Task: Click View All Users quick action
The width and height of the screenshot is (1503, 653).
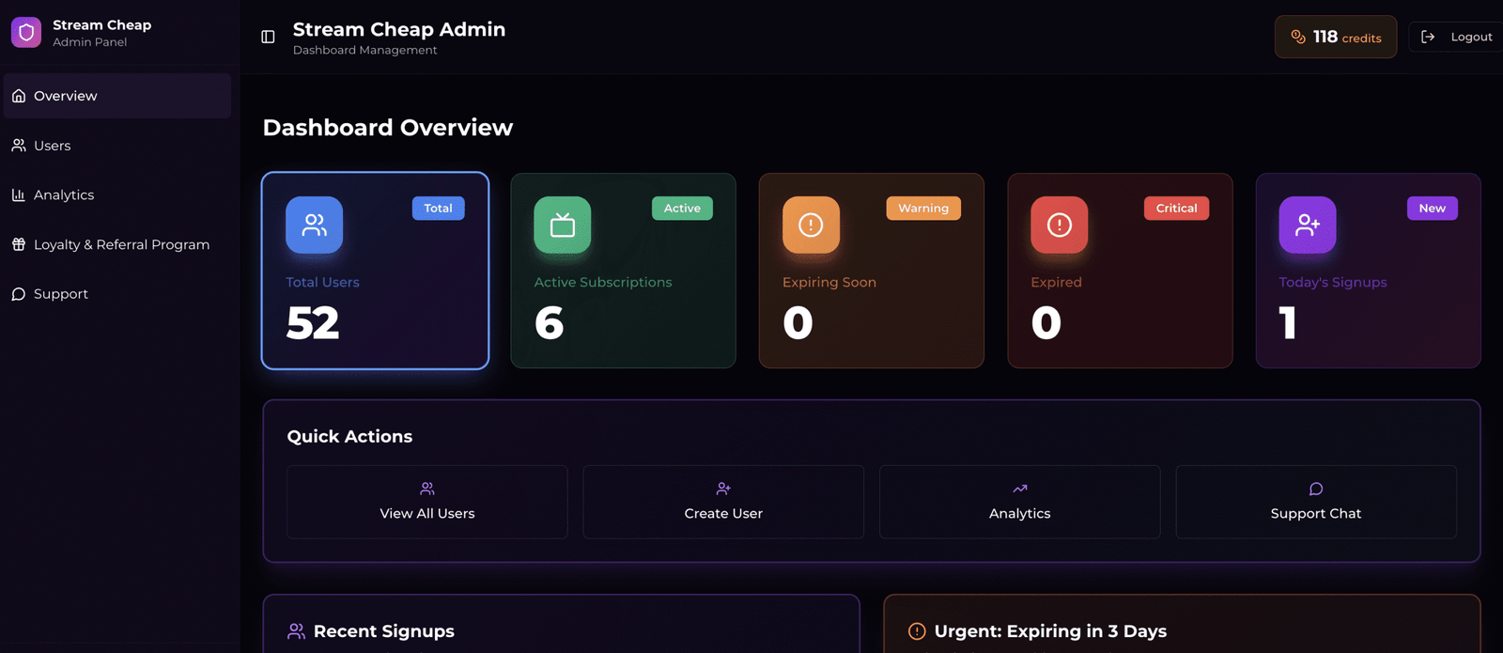Action: click(427, 502)
